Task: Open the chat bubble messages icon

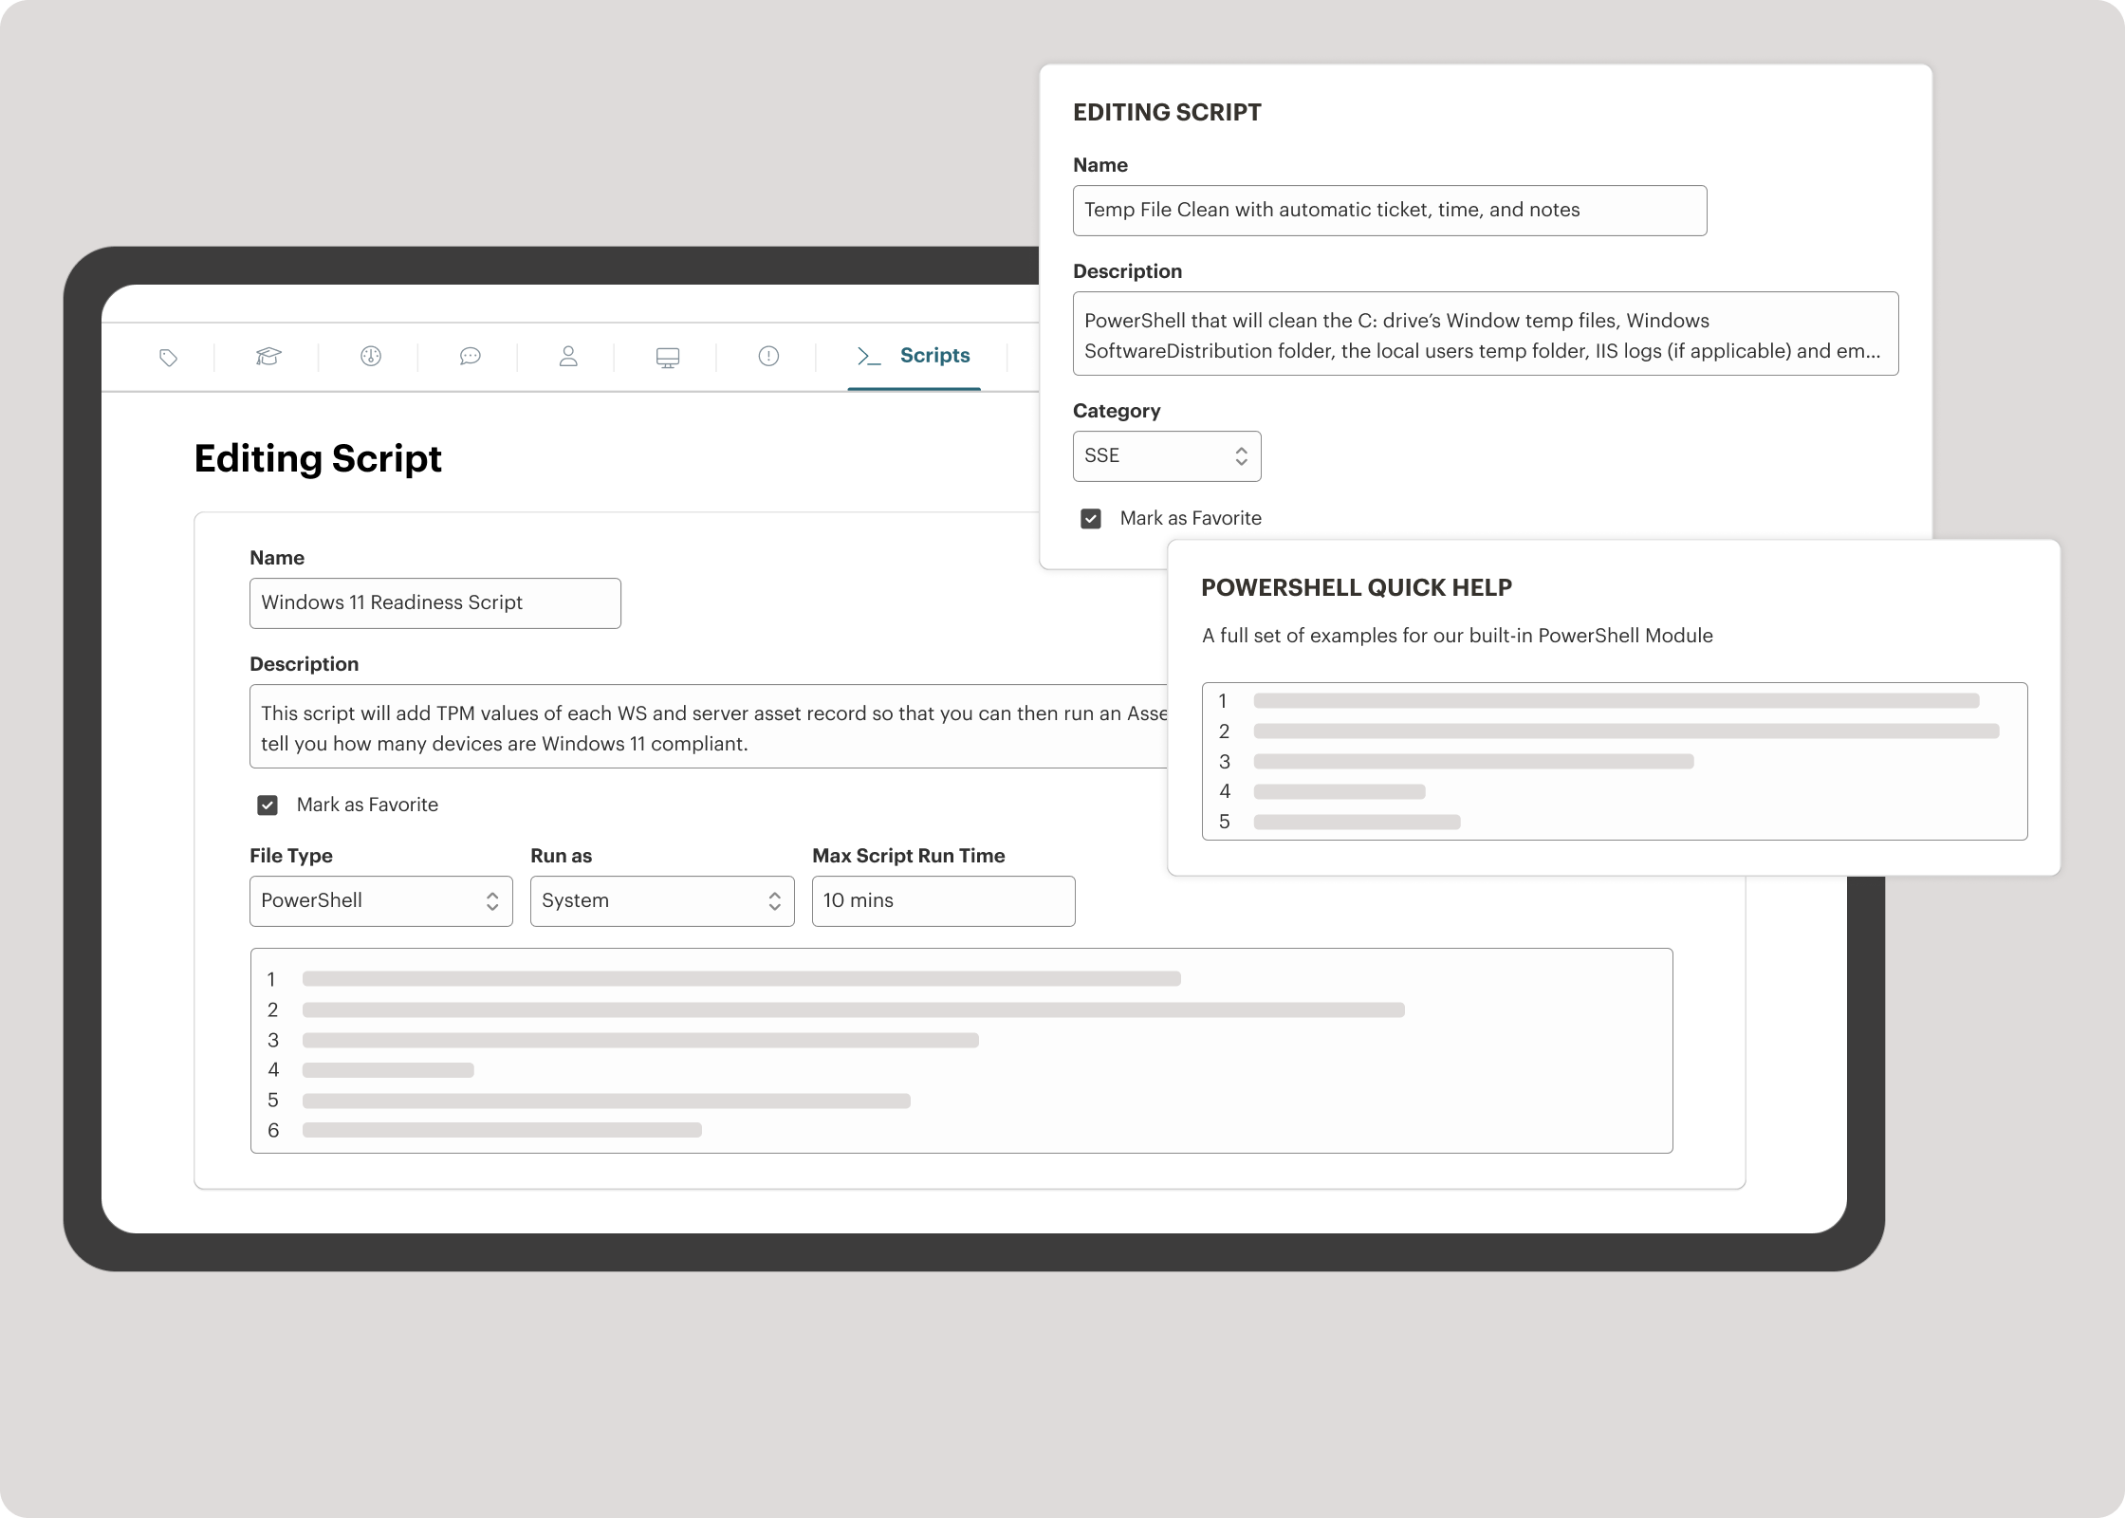Action: pyautogui.click(x=470, y=357)
